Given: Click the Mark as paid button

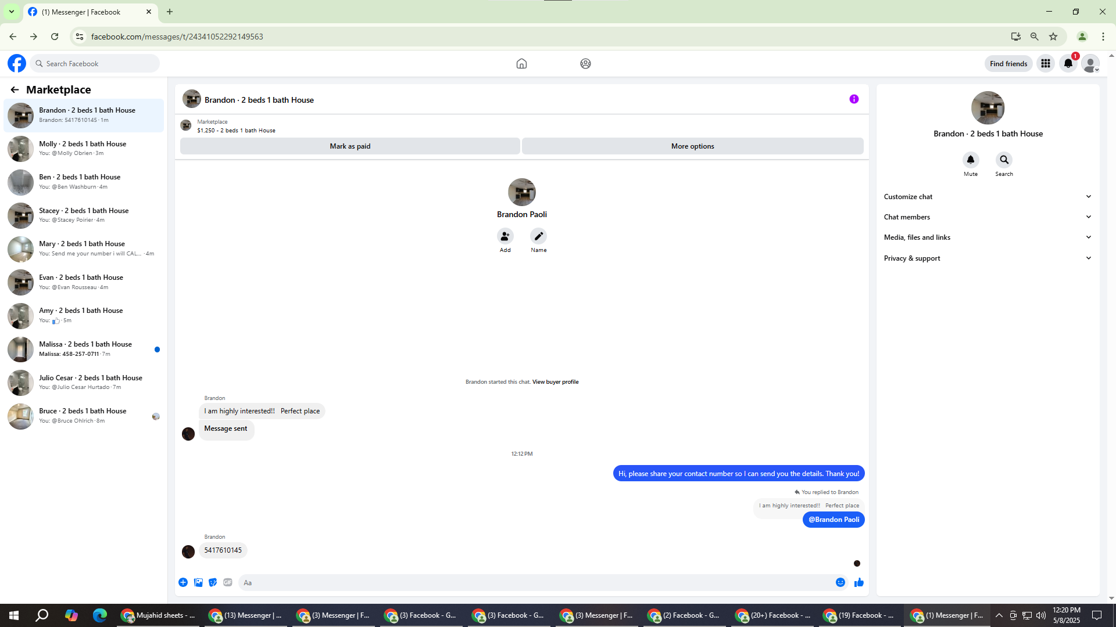Looking at the screenshot, I should (x=350, y=146).
